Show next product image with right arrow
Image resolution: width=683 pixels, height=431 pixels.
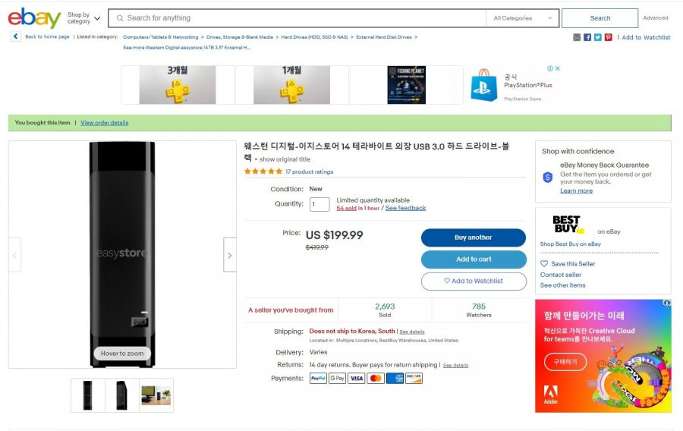point(229,255)
